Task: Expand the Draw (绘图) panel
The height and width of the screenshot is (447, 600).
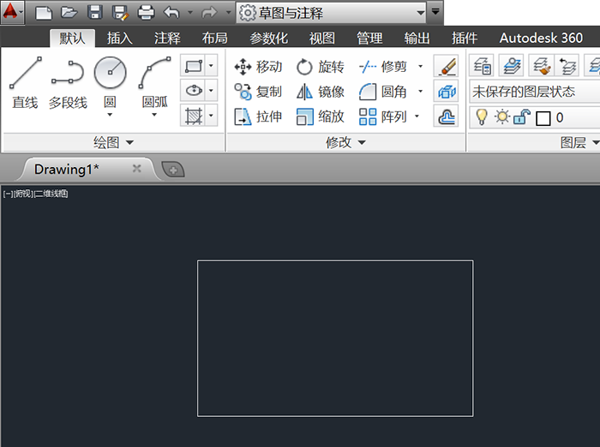Action: click(114, 143)
